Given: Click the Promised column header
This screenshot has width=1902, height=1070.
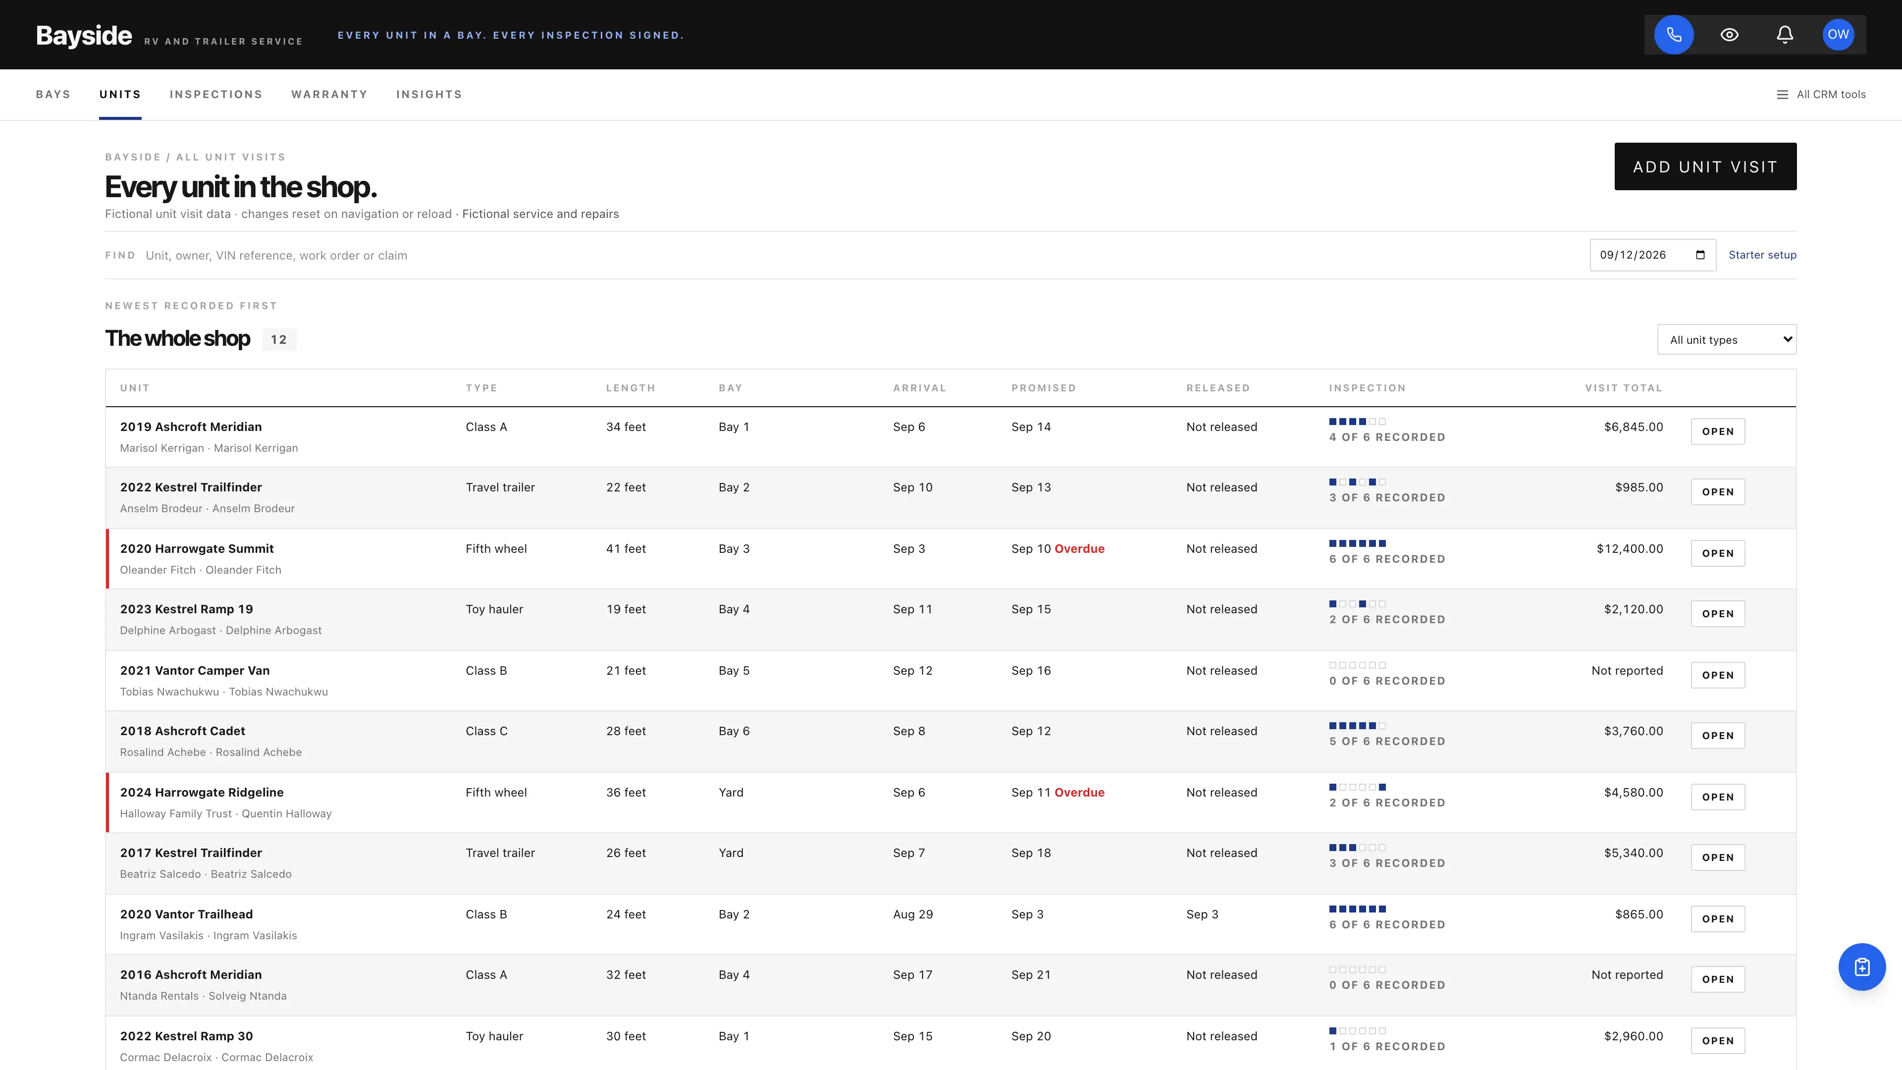Looking at the screenshot, I should (x=1043, y=388).
